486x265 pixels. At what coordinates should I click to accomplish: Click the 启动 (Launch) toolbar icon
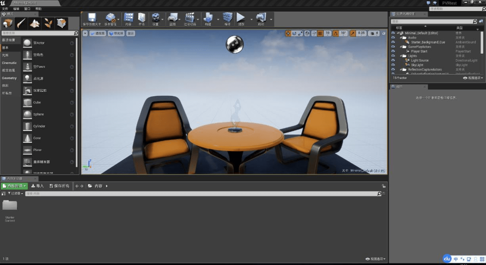[x=260, y=19]
